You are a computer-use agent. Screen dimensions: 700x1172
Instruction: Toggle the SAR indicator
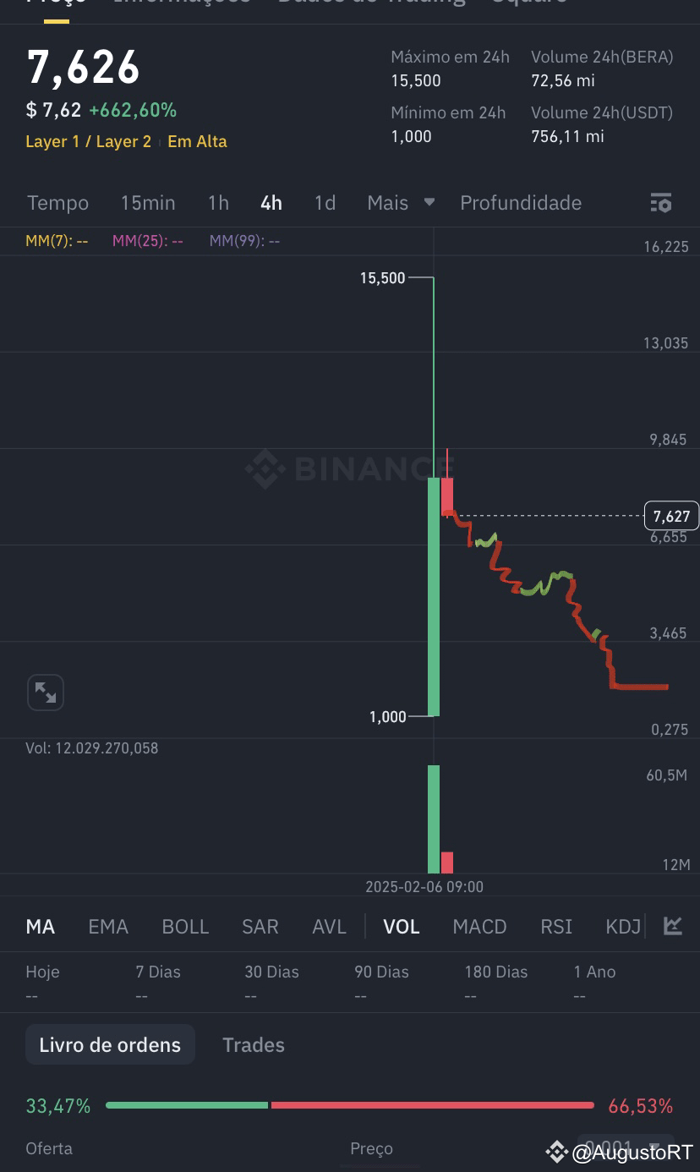260,927
